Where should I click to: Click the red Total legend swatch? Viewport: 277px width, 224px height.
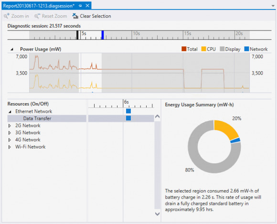184,49
